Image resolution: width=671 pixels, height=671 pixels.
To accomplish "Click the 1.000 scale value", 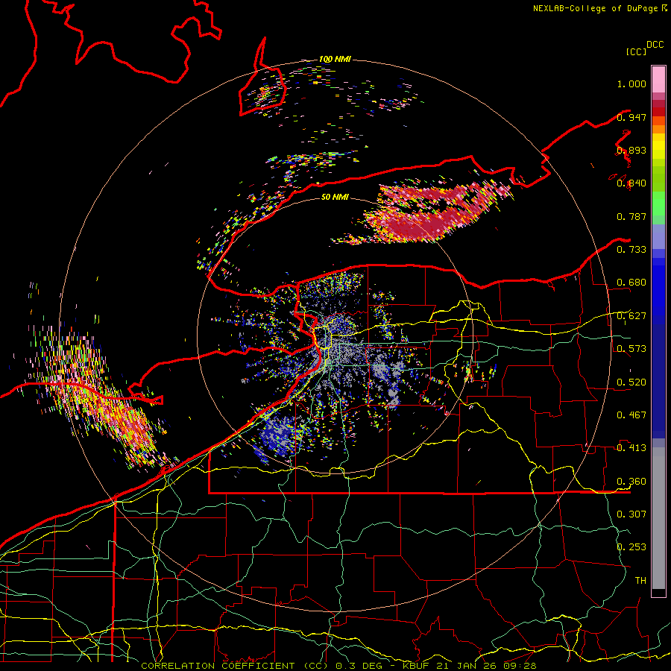I will 631,84.
